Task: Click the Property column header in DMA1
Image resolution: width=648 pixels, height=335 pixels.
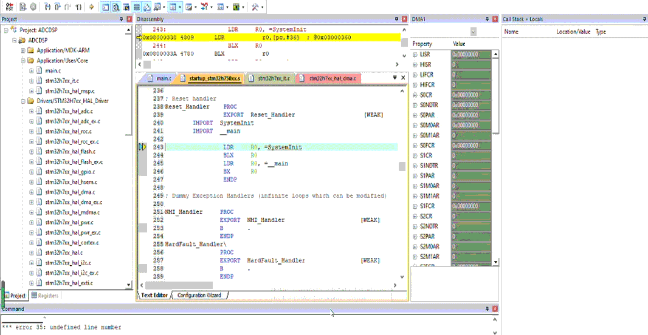Action: click(422, 44)
